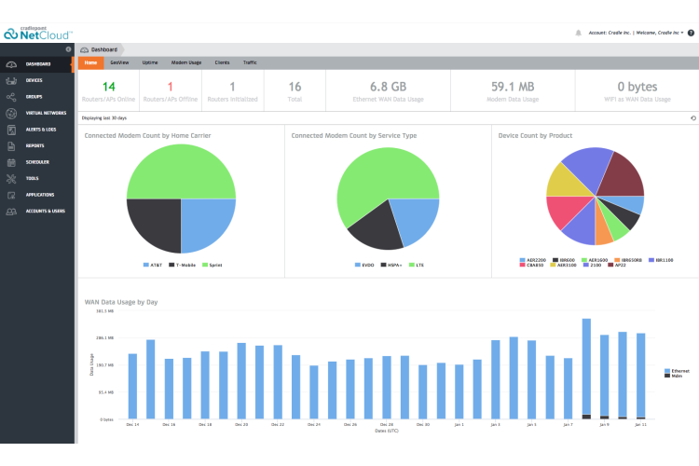Switch to the GeoView tab

tap(119, 62)
